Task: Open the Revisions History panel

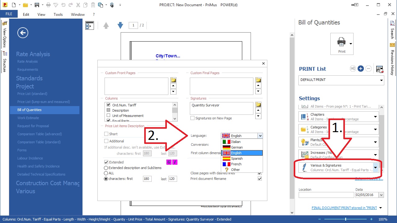Action: click(x=392, y=59)
